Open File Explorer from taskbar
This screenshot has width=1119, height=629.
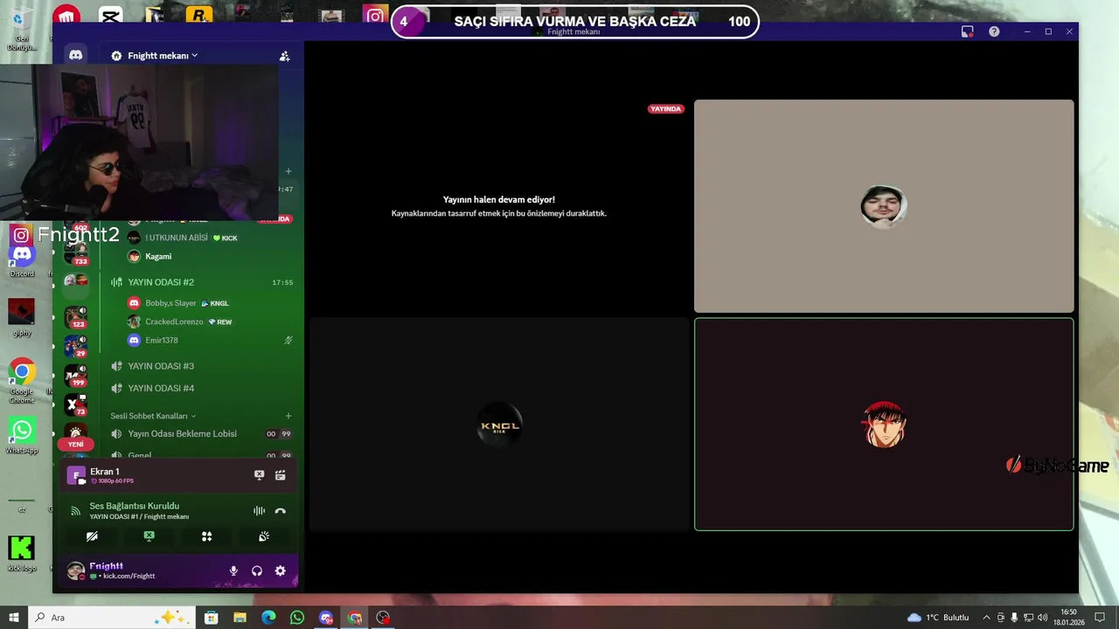coord(240,618)
